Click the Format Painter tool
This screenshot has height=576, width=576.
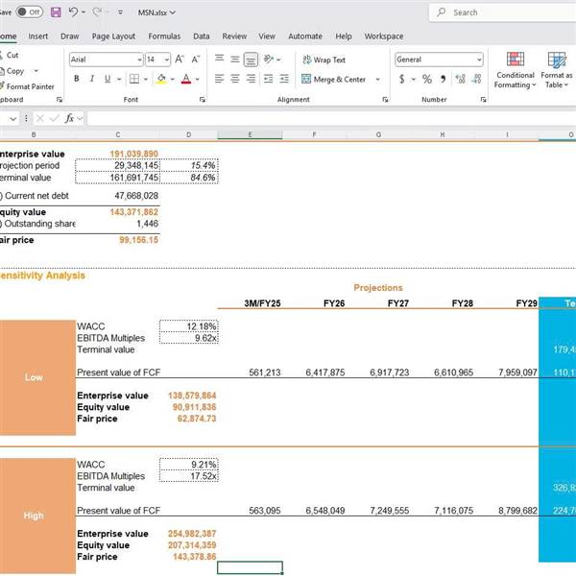(x=29, y=86)
